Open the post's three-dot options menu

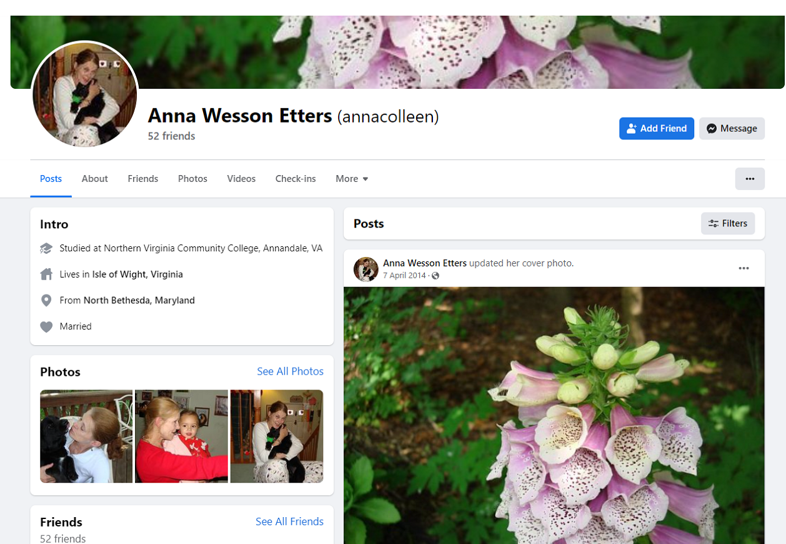point(744,268)
